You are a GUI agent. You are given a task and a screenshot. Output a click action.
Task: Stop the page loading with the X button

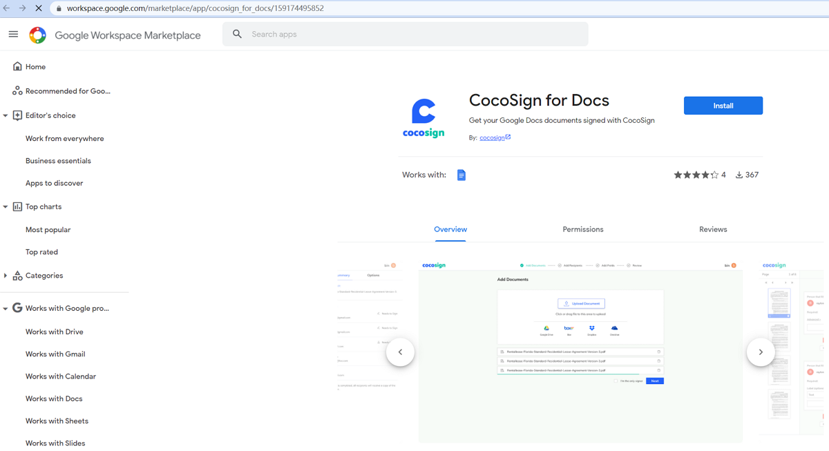click(39, 8)
